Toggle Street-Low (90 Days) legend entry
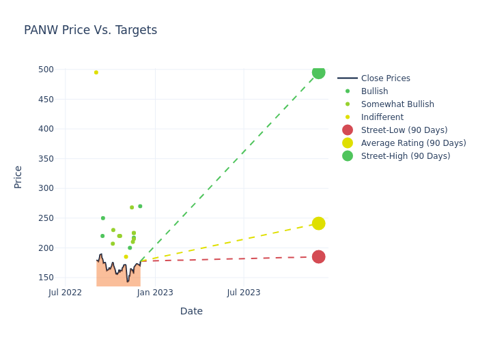This screenshot has height=341, width=478. coord(404,130)
